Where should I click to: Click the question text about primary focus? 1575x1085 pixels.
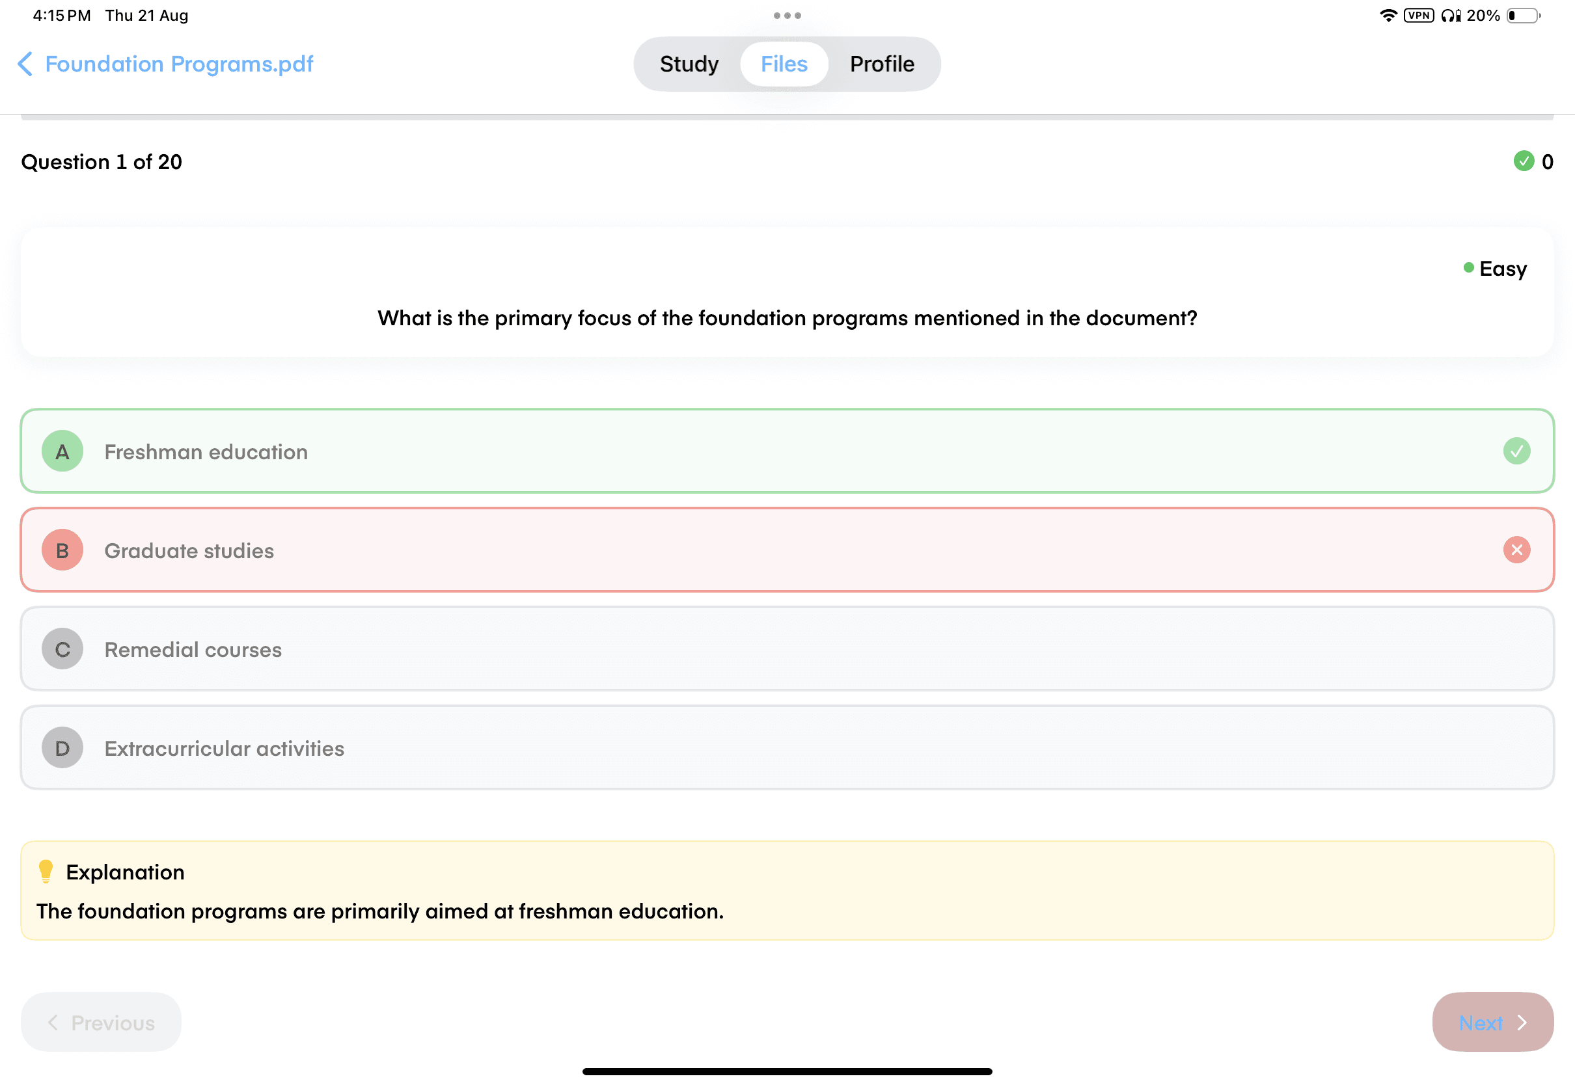tap(787, 318)
